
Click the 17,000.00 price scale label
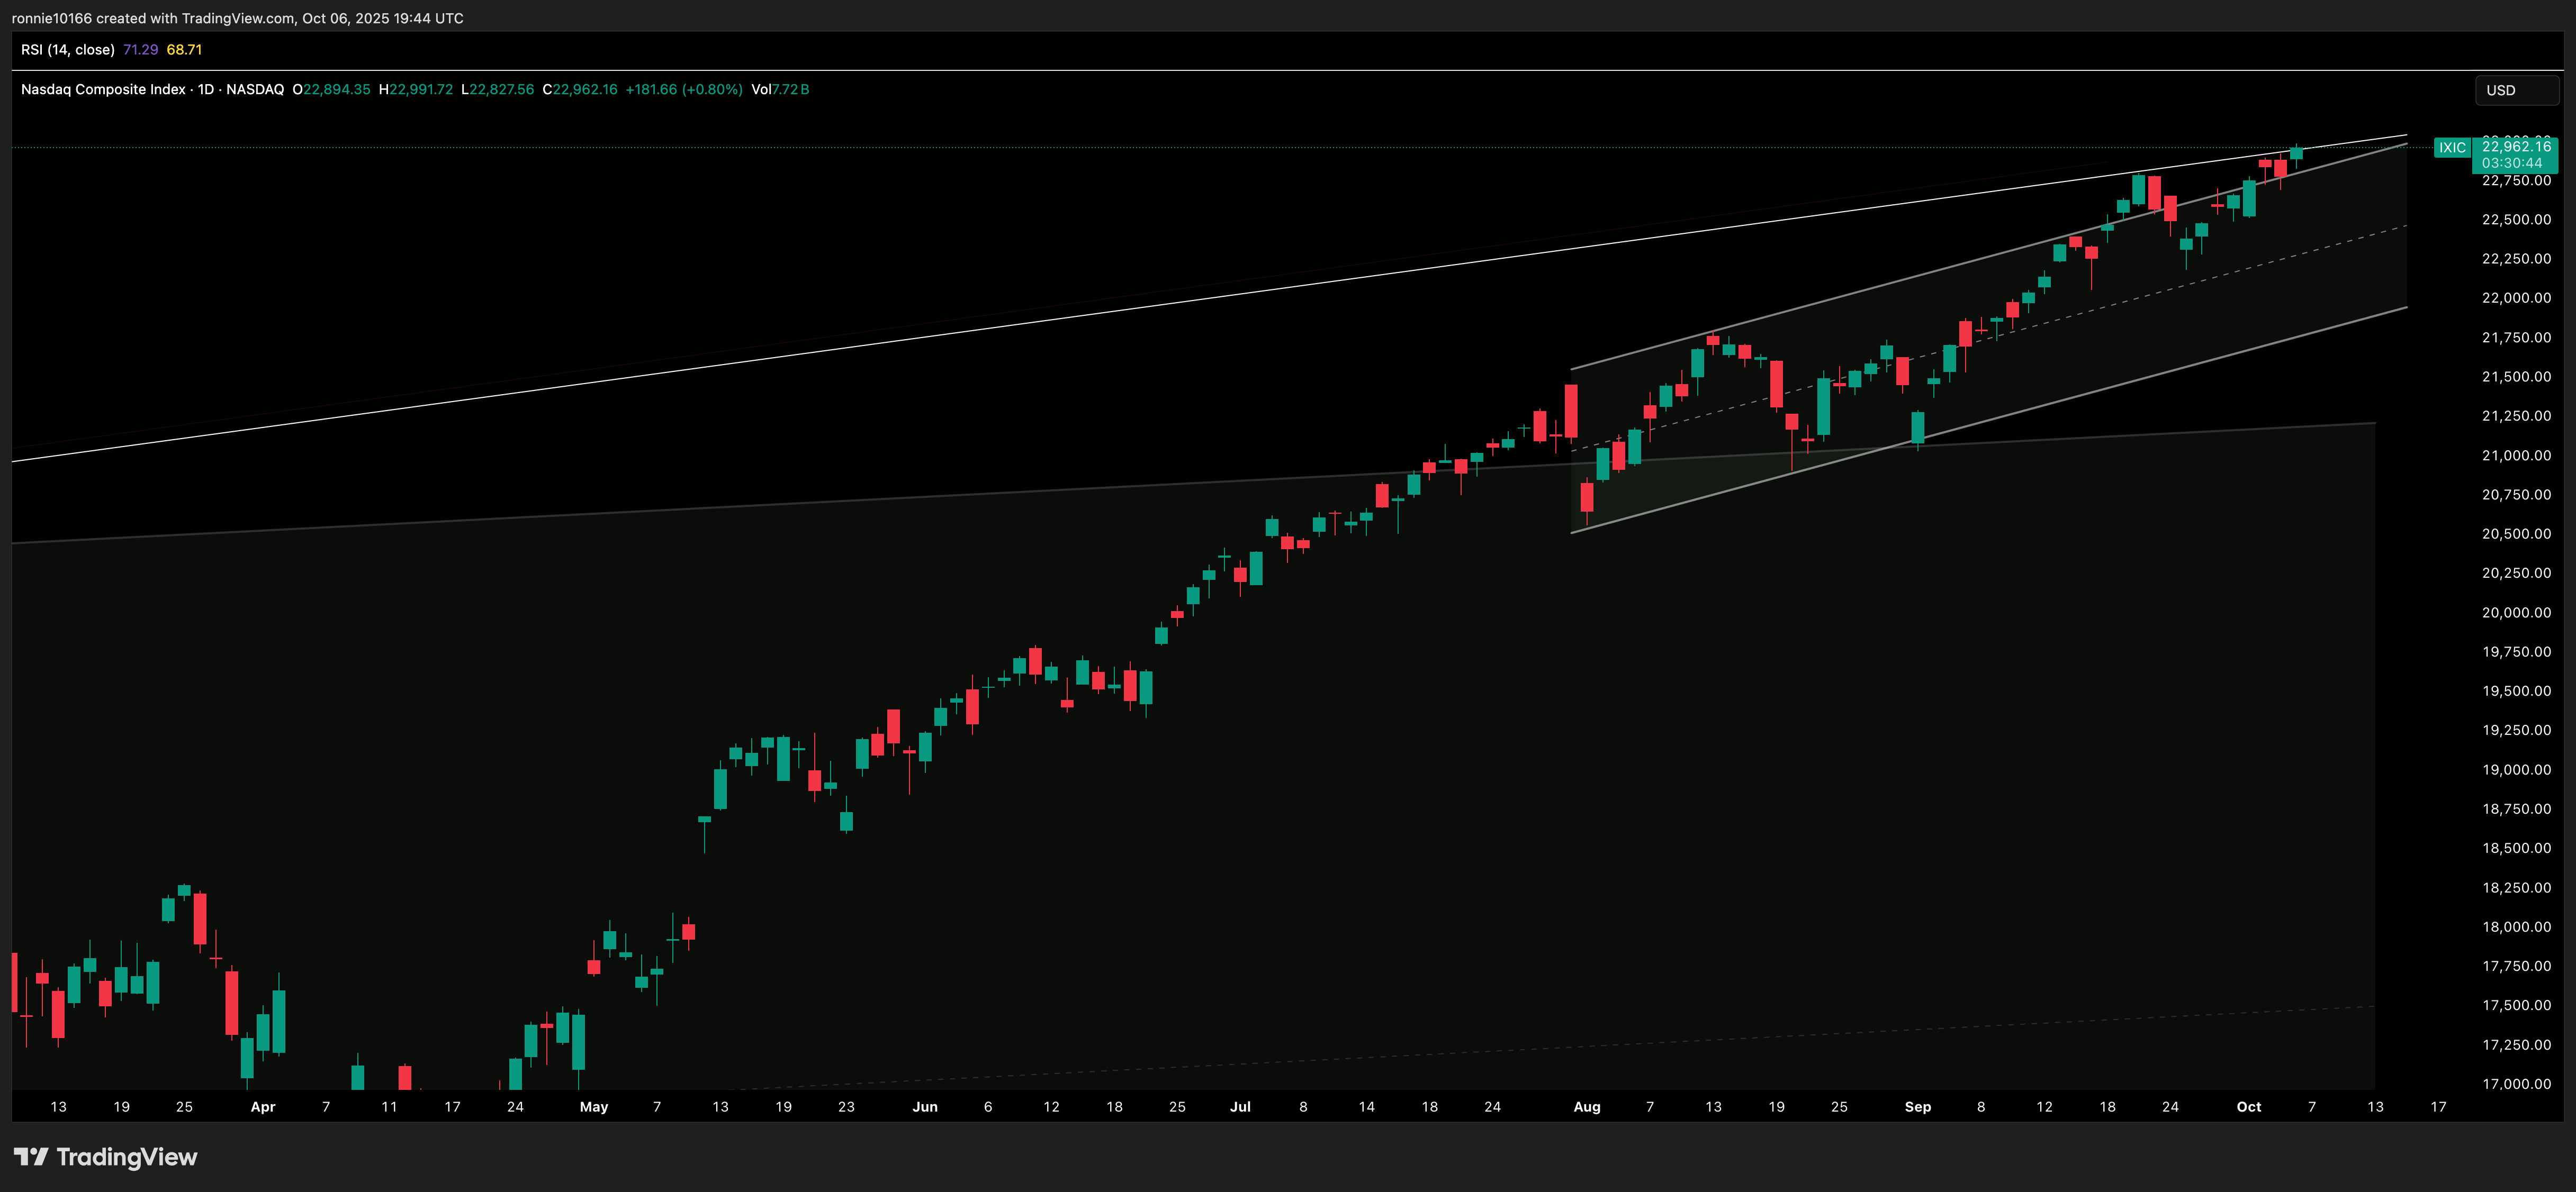[x=2516, y=1084]
